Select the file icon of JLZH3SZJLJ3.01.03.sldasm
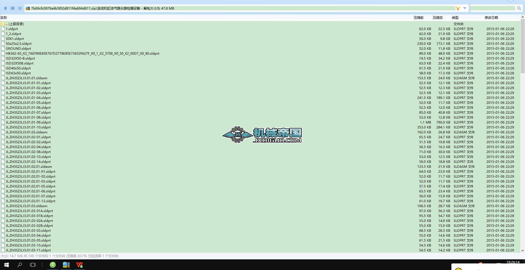The height and width of the screenshot is (270, 525). tap(3, 206)
